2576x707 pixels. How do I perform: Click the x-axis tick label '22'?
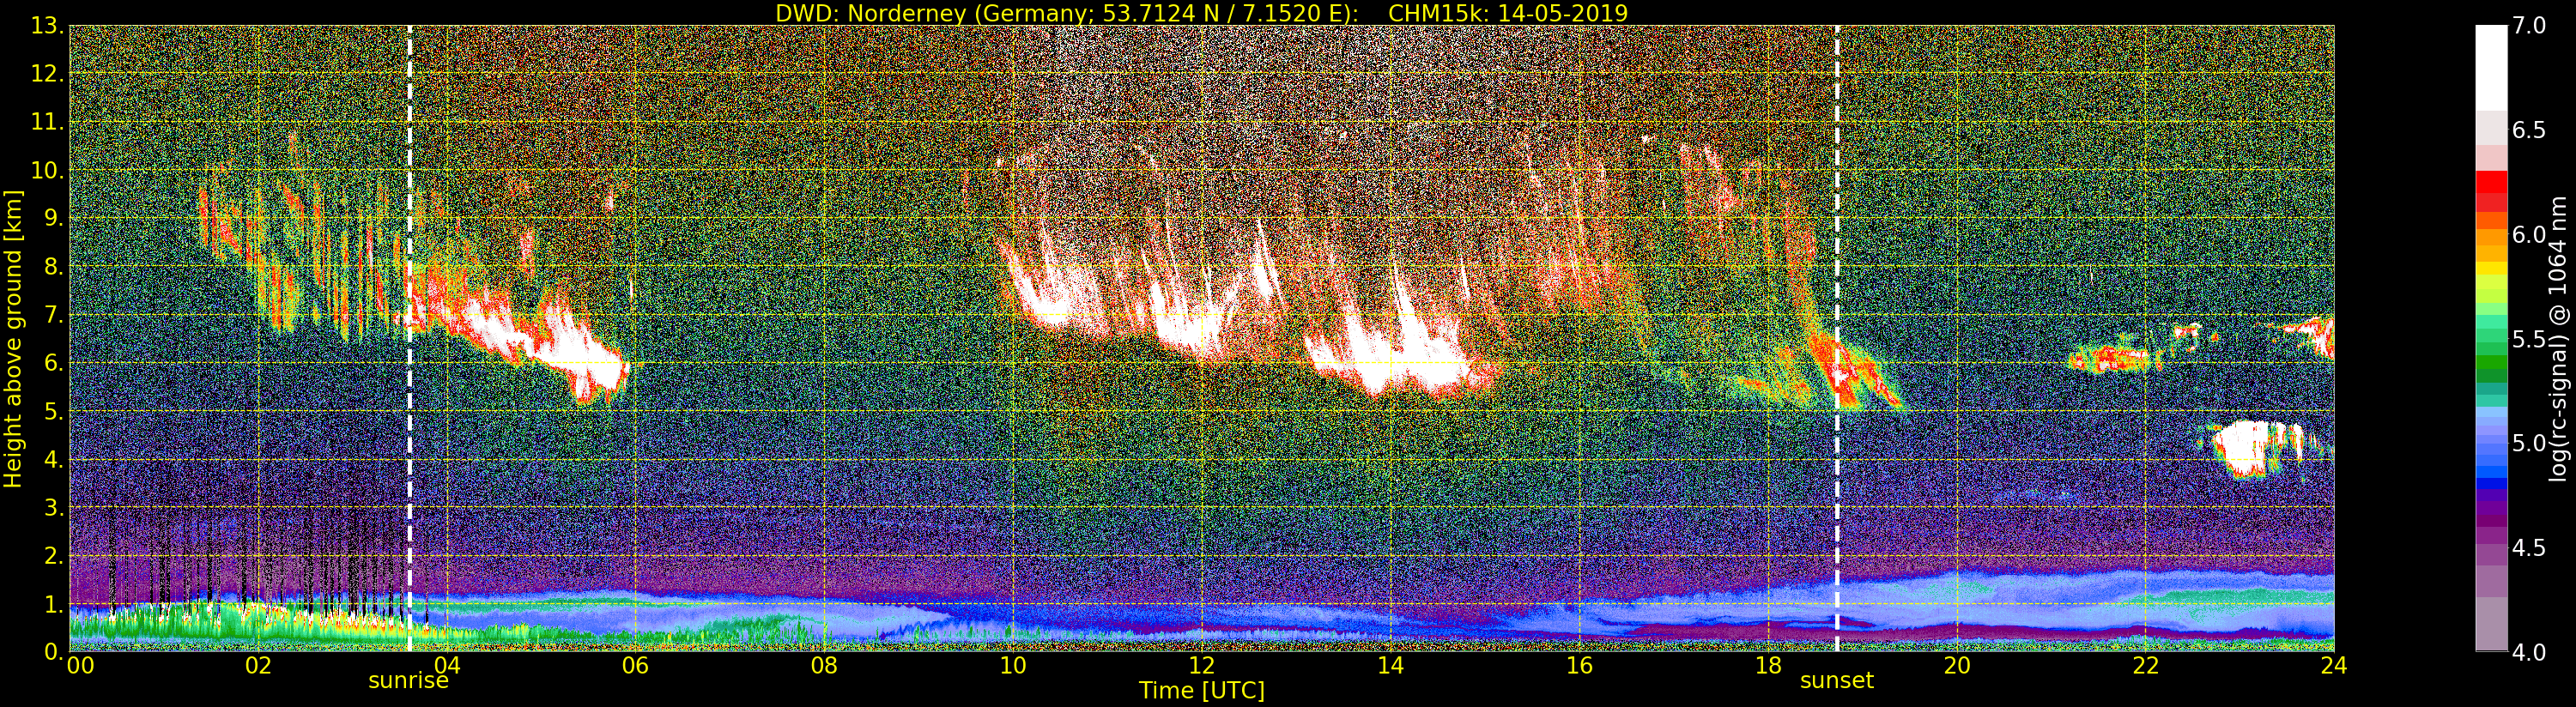[2145, 666]
